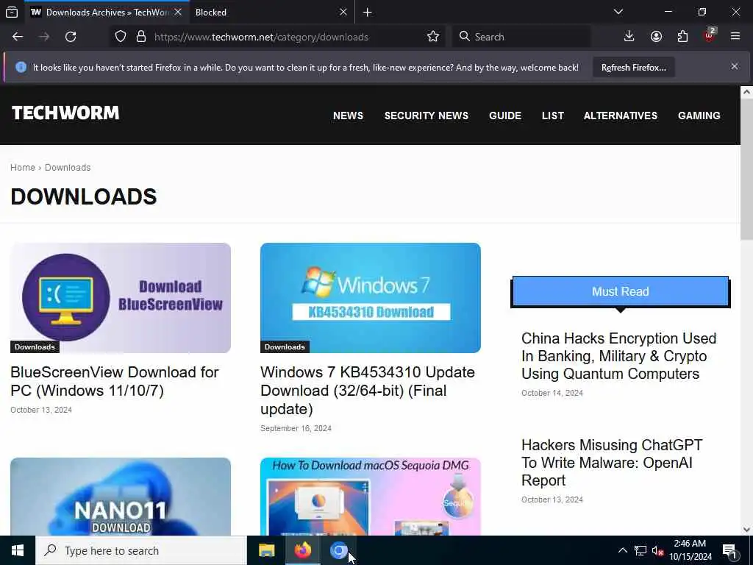Open the GUIDE navigation item
This screenshot has width=753, height=565.
pyautogui.click(x=505, y=116)
